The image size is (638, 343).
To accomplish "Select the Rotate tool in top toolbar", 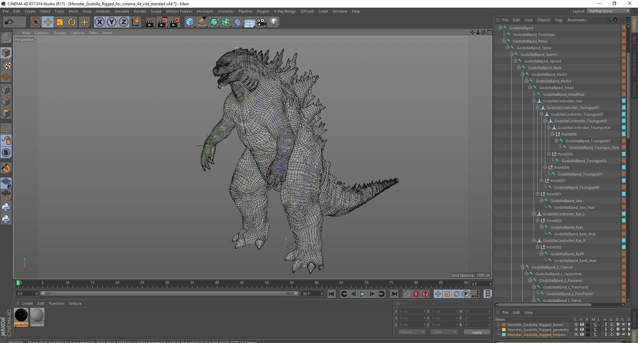I will tap(72, 22).
